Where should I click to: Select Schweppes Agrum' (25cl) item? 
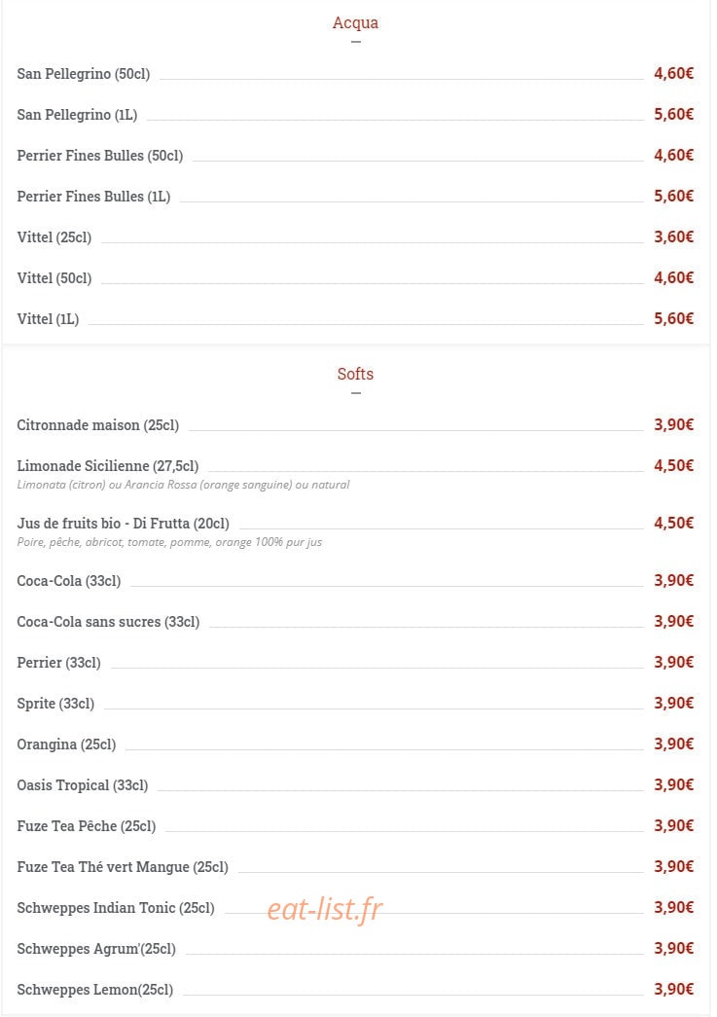click(x=96, y=949)
